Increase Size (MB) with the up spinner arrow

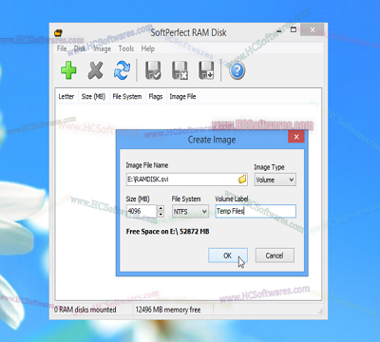161,208
